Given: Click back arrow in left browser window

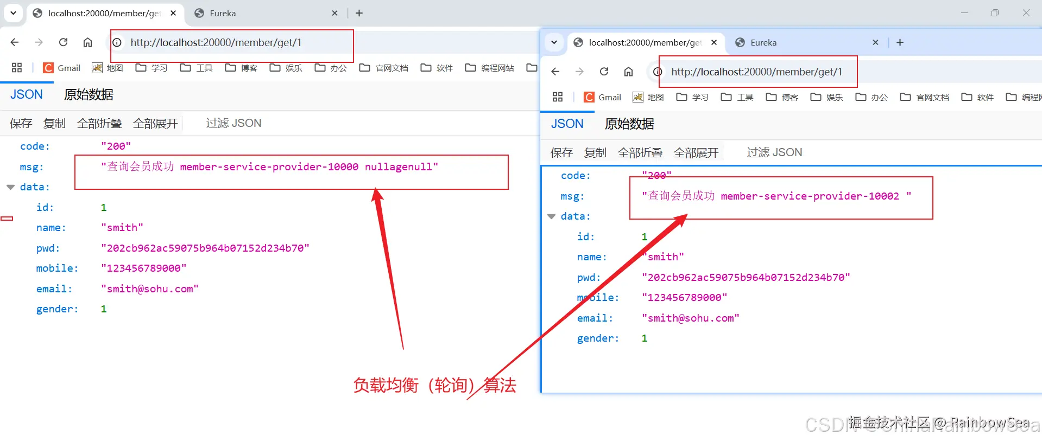Looking at the screenshot, I should click(x=15, y=42).
